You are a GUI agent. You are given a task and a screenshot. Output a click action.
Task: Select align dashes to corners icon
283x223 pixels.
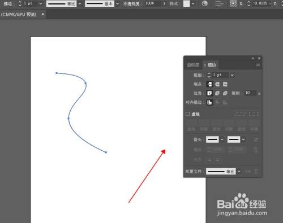254,114
